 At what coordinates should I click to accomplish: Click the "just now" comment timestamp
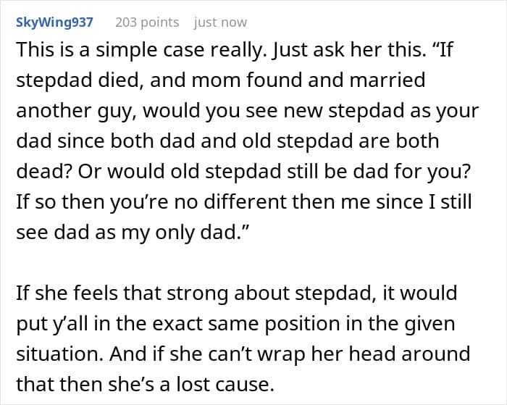(x=220, y=22)
